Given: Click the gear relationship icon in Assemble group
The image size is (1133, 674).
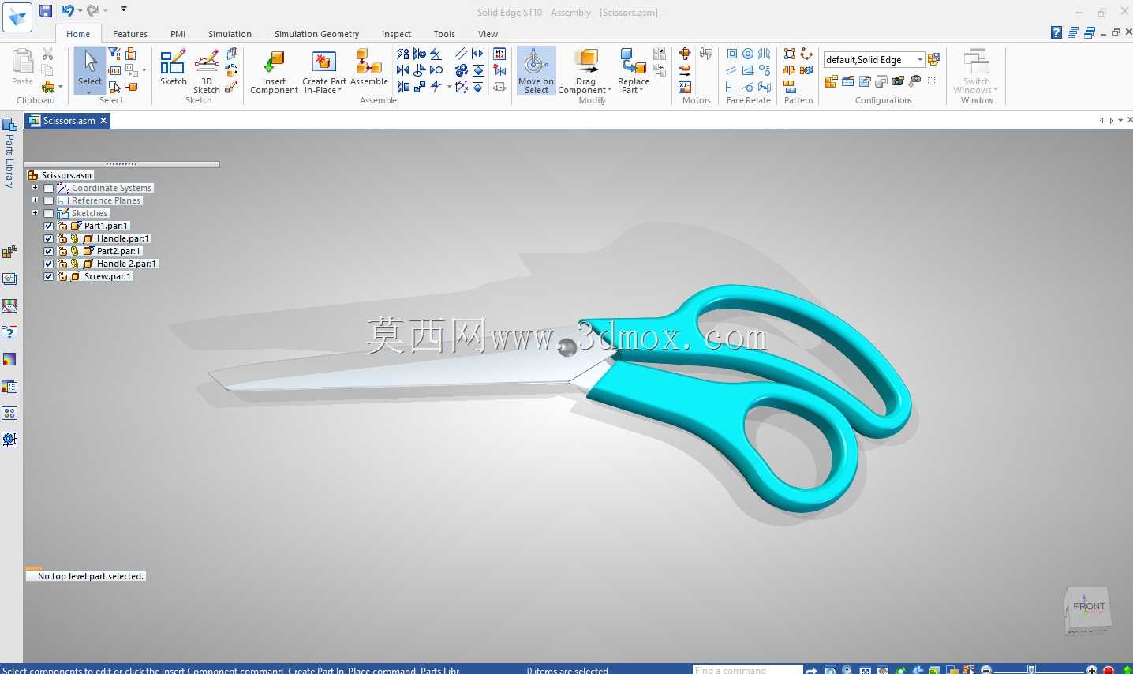Looking at the screenshot, I should click(462, 70).
